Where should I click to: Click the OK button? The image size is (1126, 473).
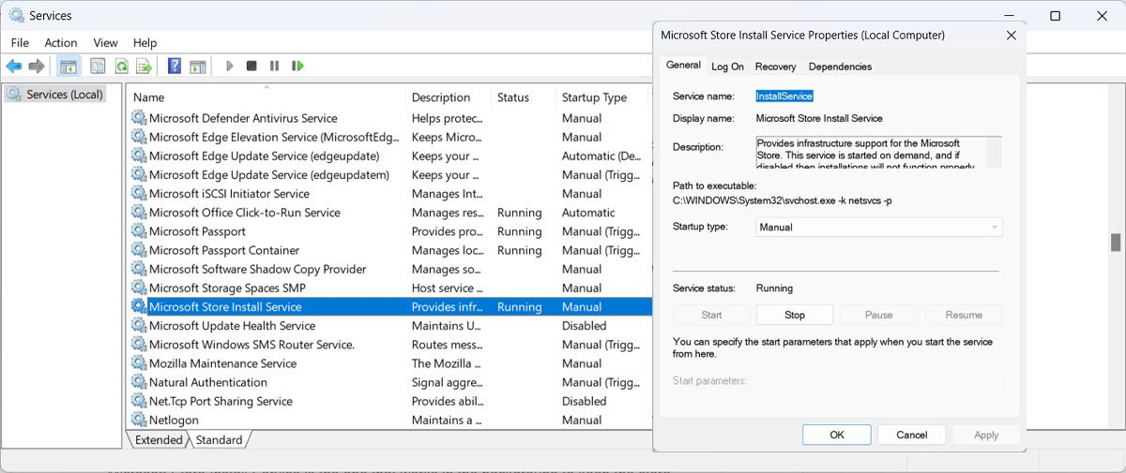click(x=837, y=435)
